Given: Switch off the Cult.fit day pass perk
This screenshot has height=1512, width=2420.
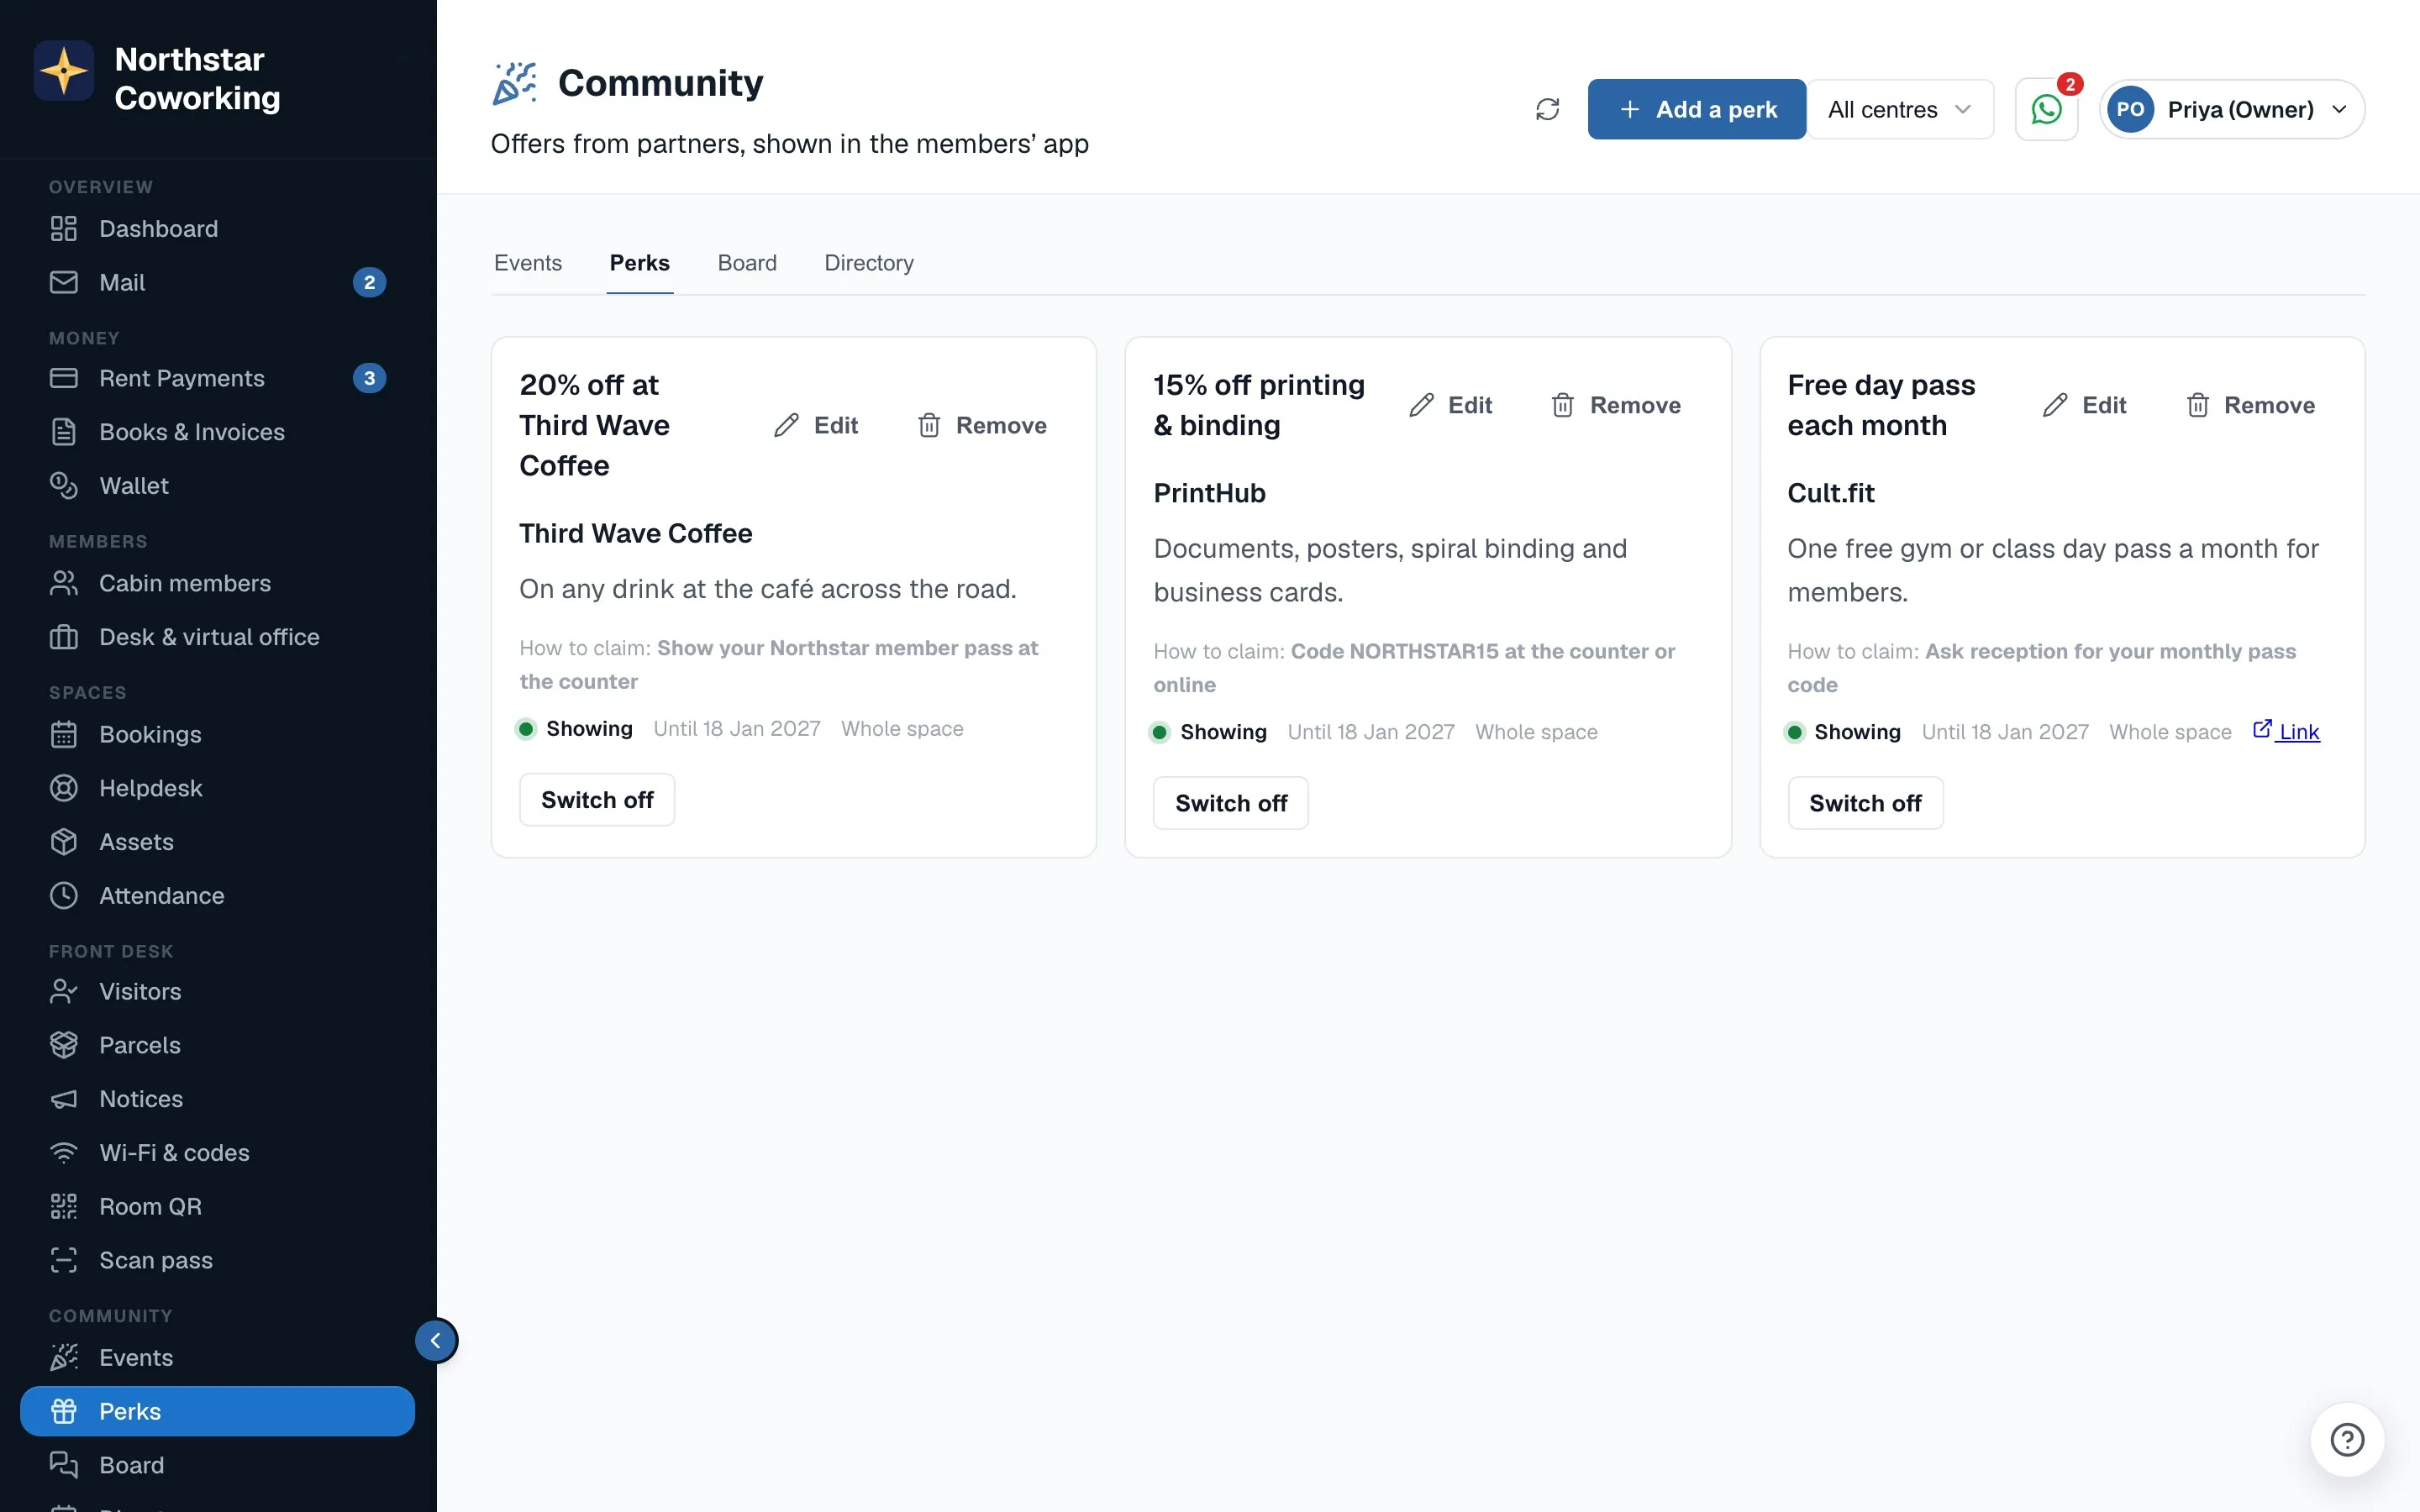Looking at the screenshot, I should (x=1865, y=803).
